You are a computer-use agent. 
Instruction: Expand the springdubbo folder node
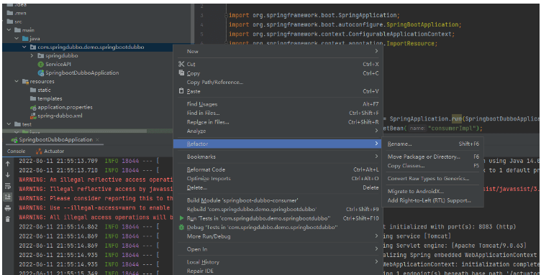point(32,55)
